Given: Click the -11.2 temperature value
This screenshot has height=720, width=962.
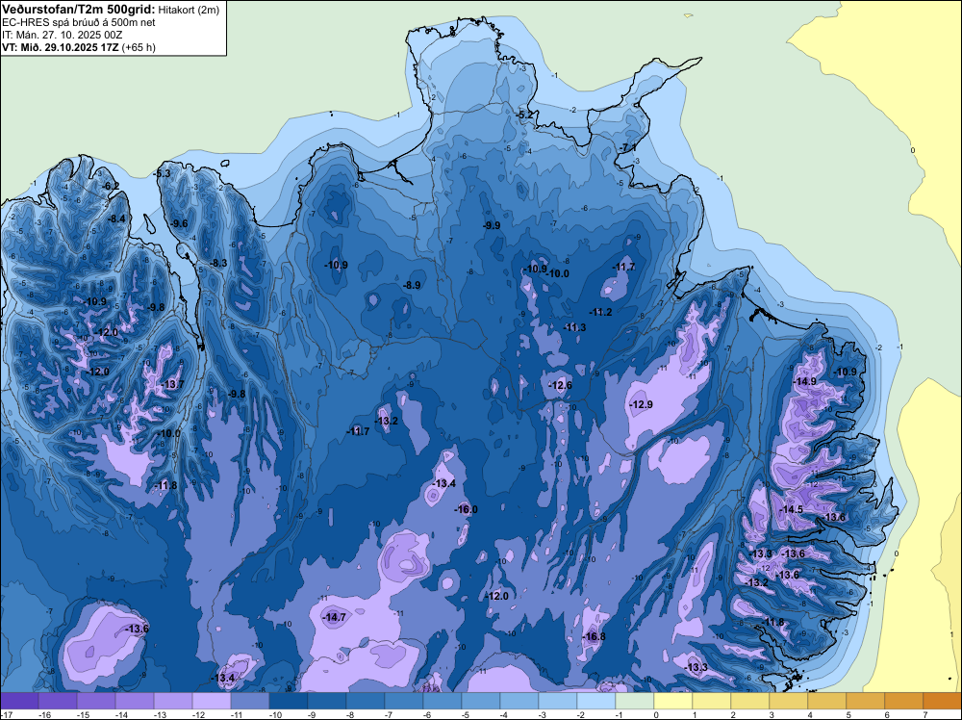Looking at the screenshot, I should (x=600, y=313).
